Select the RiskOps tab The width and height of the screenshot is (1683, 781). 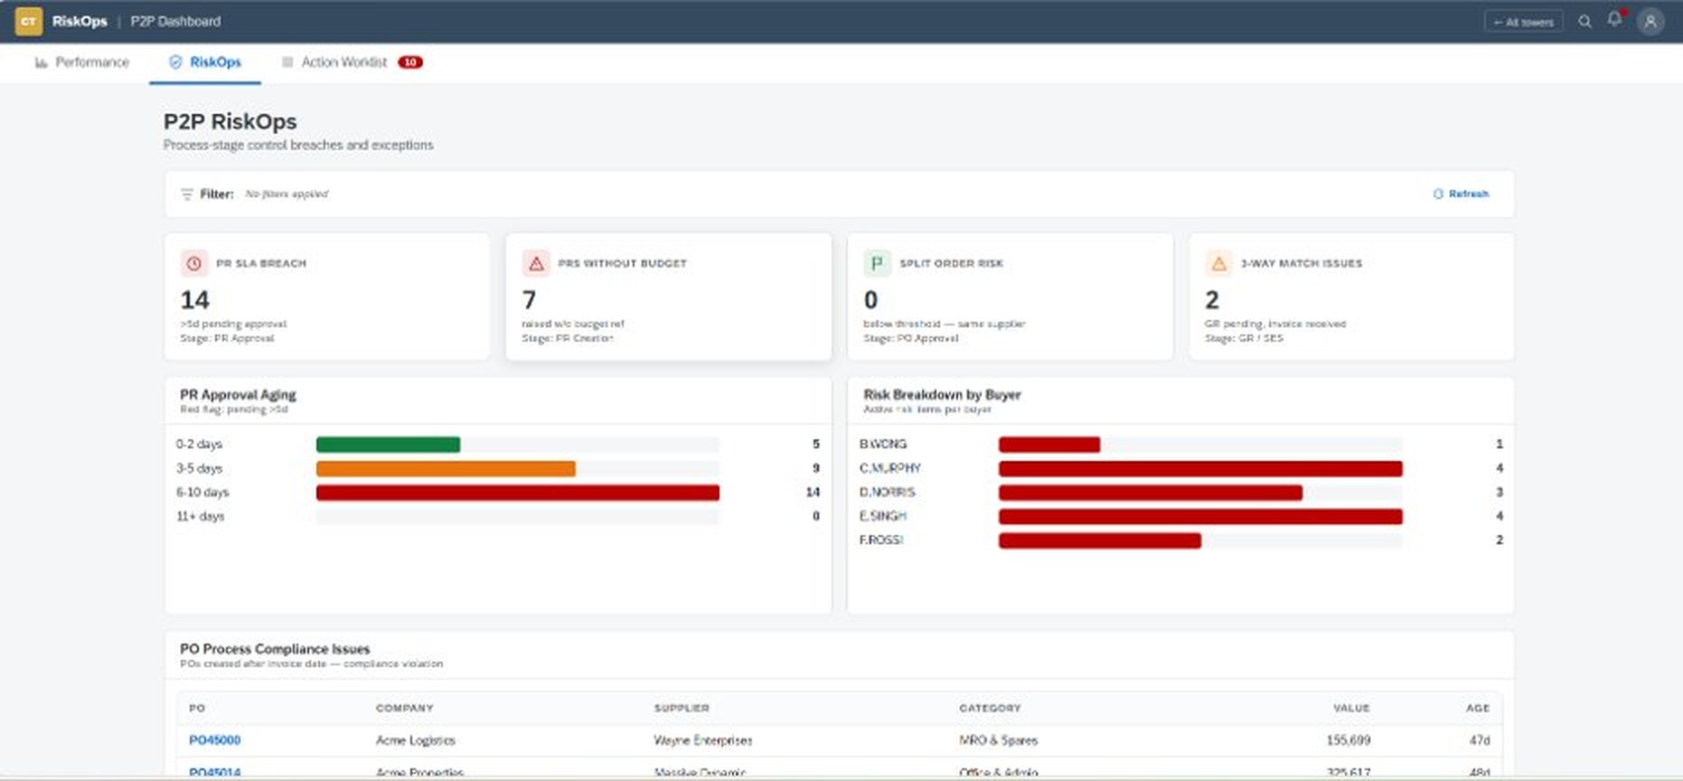coord(205,62)
